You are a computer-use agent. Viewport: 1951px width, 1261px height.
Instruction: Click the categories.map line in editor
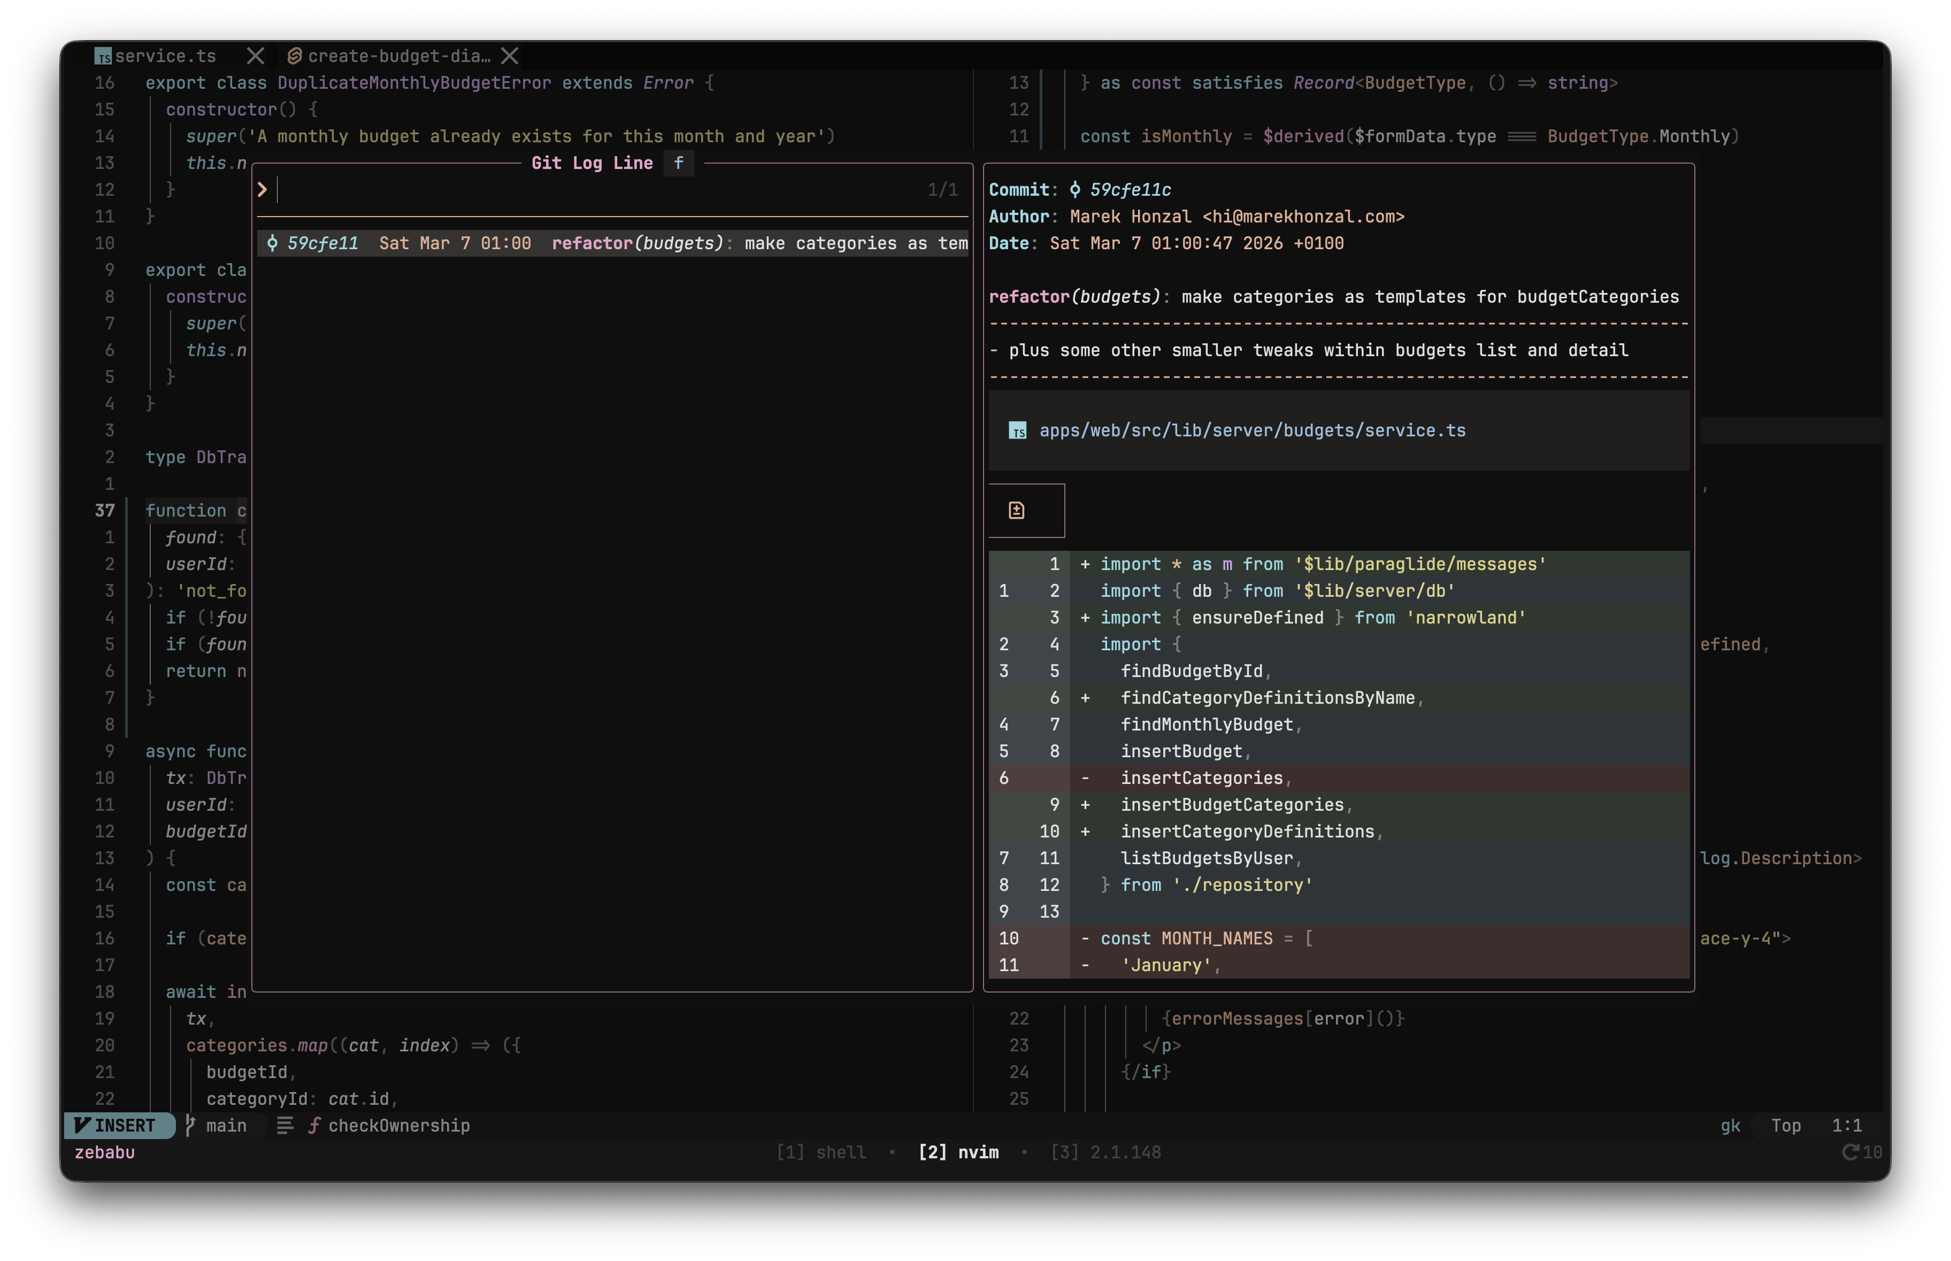(x=353, y=1045)
